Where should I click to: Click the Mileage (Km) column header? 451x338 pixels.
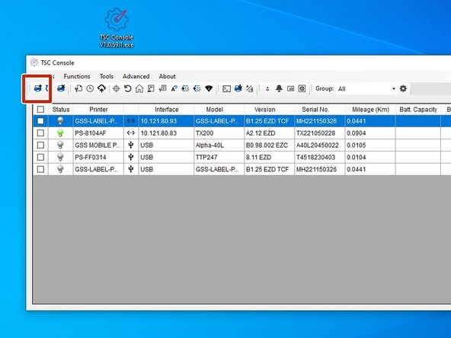tap(370, 110)
